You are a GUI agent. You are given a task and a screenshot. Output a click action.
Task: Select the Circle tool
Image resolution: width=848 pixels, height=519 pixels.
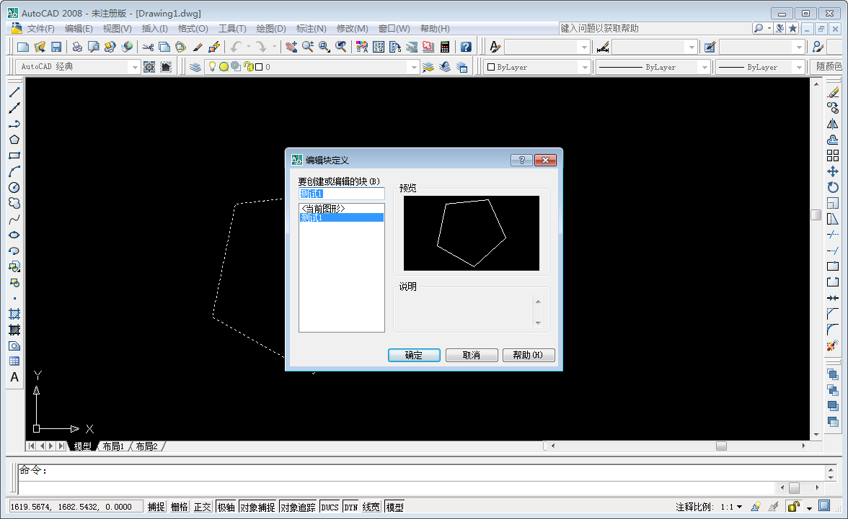14,186
